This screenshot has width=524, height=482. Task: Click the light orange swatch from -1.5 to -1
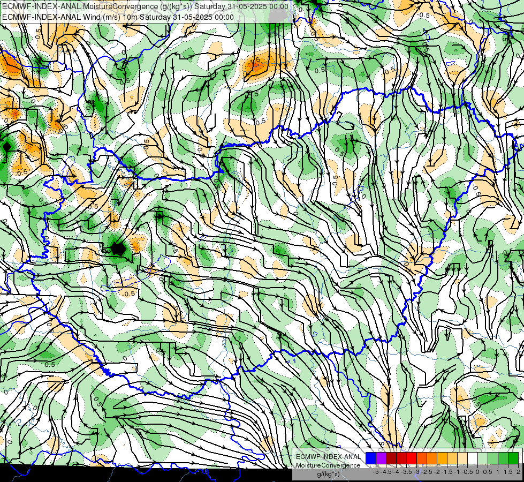[x=452, y=458]
